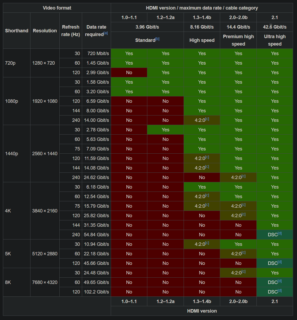Open footnote [c] in 1440p 120 Hz row

click(x=207, y=157)
